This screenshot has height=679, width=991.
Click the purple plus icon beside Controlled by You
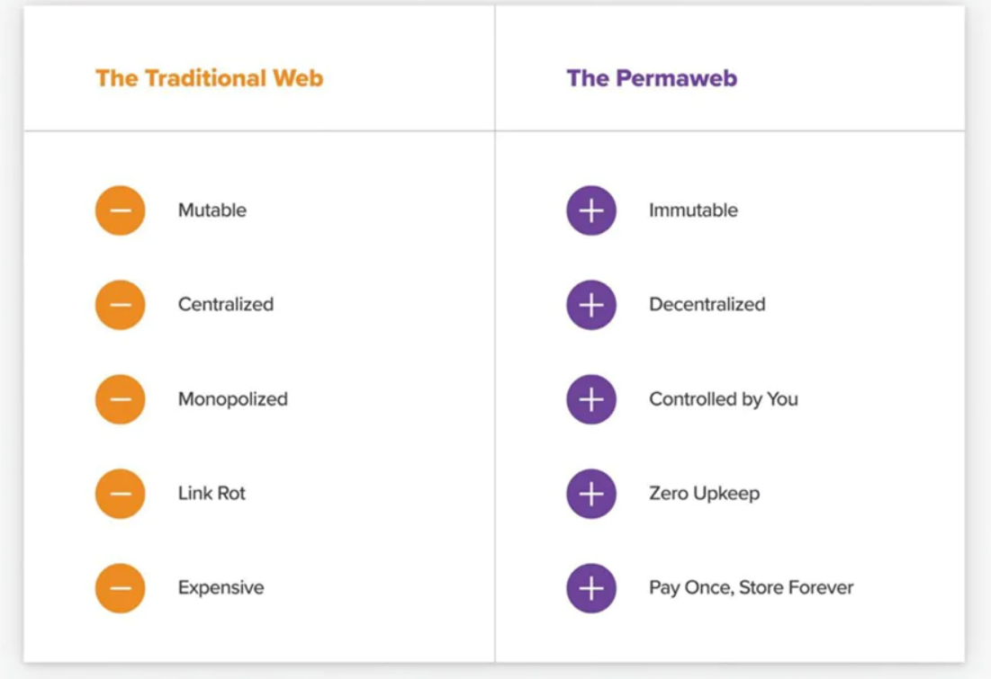pos(591,399)
